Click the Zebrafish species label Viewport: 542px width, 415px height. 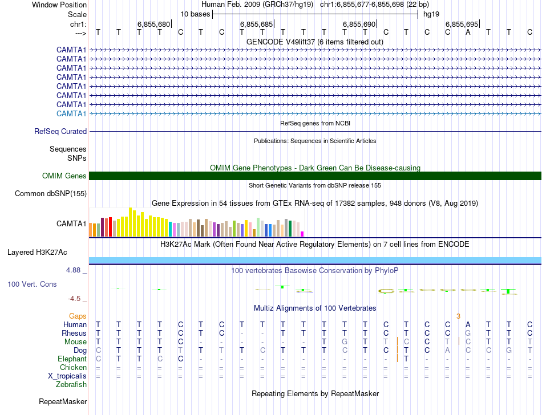pos(71,385)
